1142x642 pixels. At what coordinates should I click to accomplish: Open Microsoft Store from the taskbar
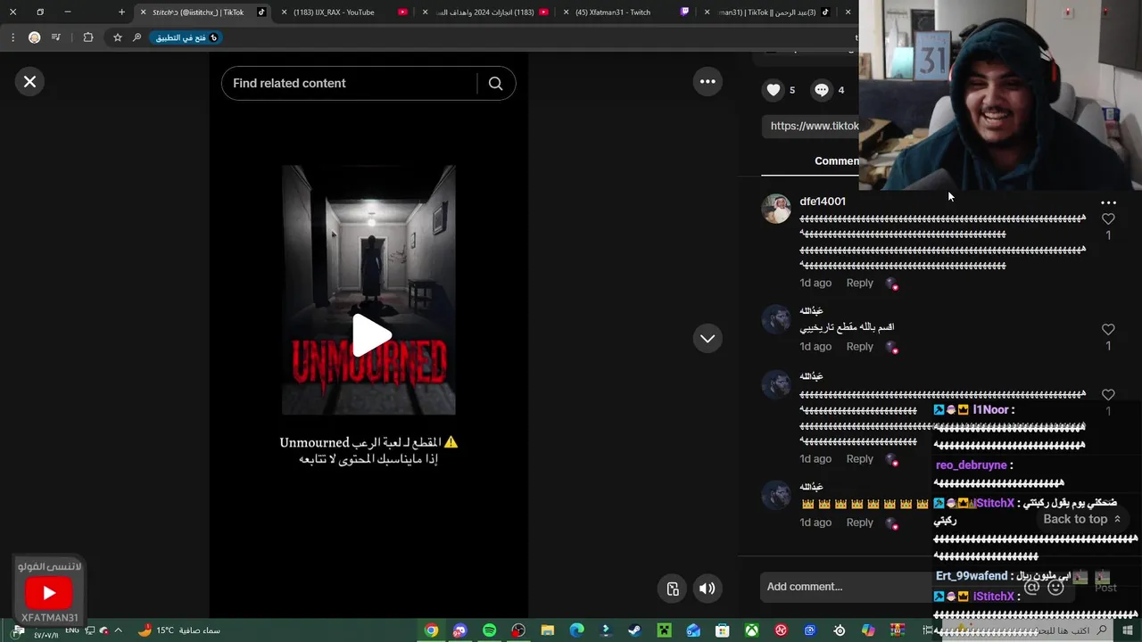tap(723, 630)
